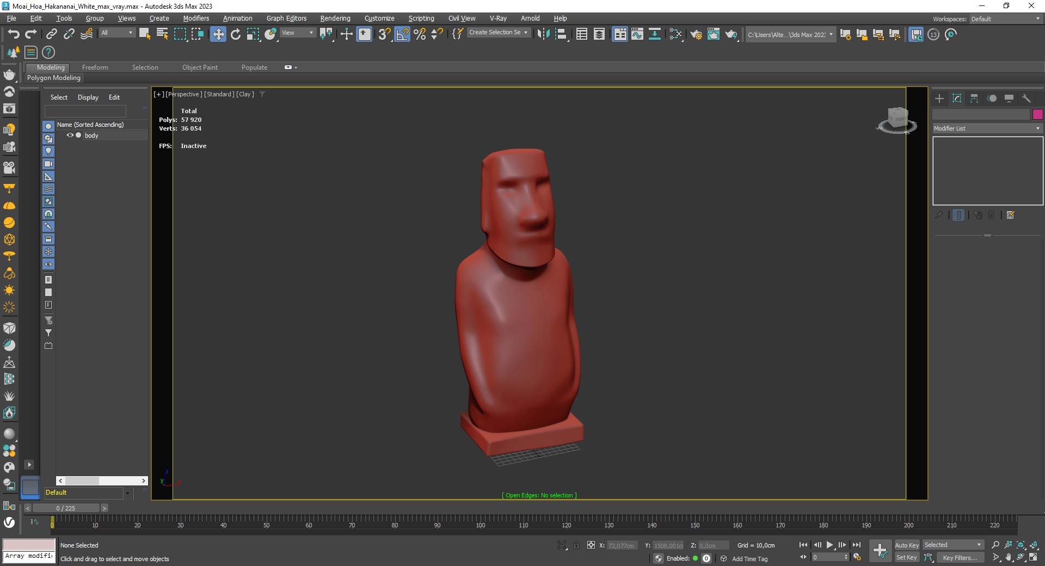The width and height of the screenshot is (1045, 566).
Task: Toggle the Scene Explorer icon
Action: [582, 34]
